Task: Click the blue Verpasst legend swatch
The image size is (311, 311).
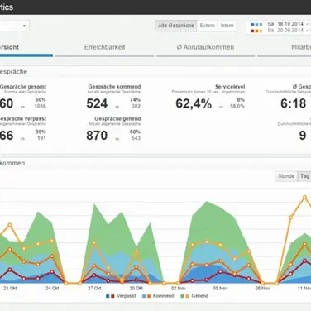Action: 108,296
